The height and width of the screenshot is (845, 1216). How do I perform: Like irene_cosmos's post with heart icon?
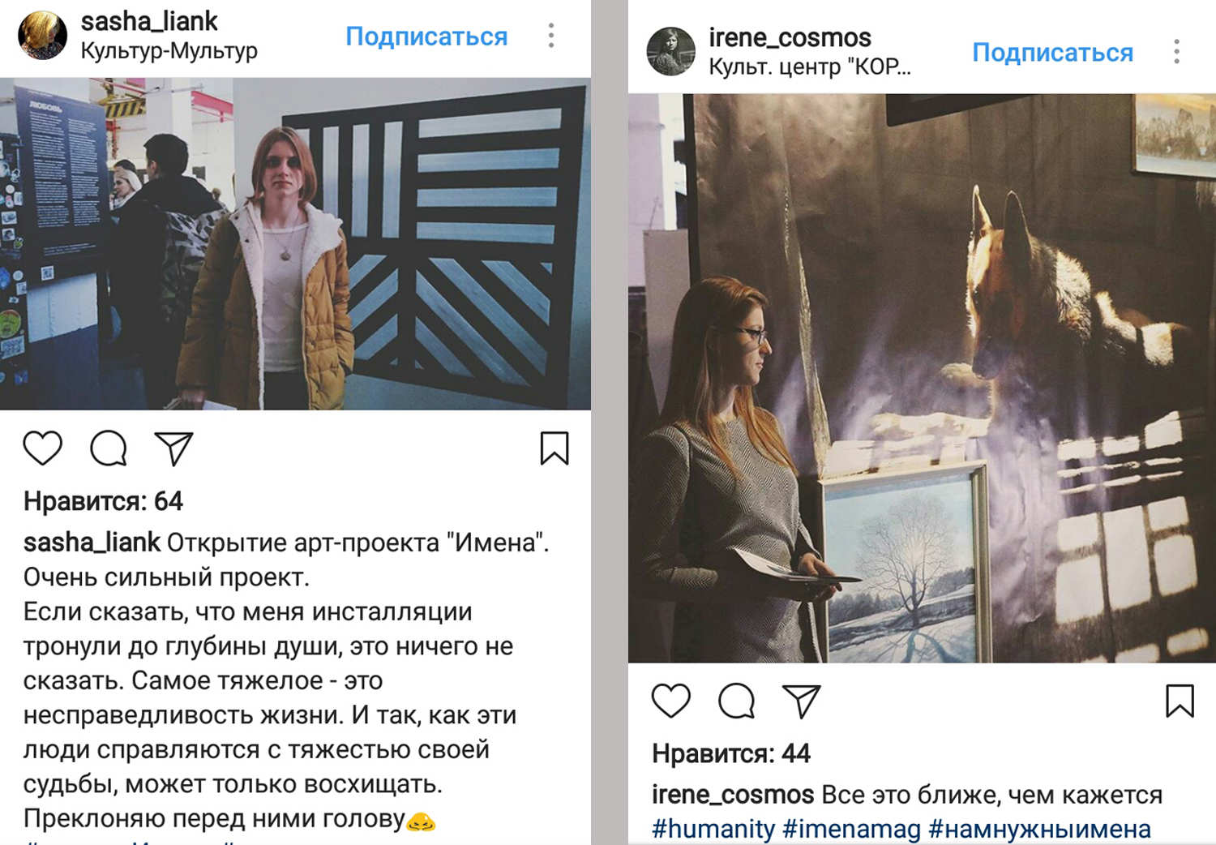[x=671, y=701]
